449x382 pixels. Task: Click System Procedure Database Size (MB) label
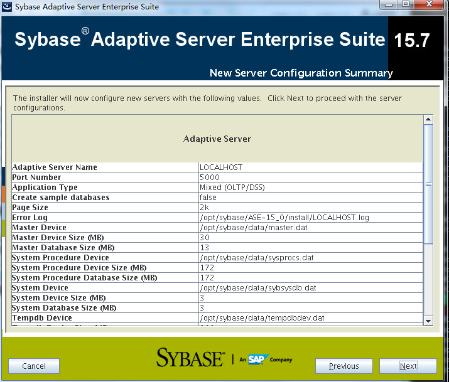click(85, 278)
